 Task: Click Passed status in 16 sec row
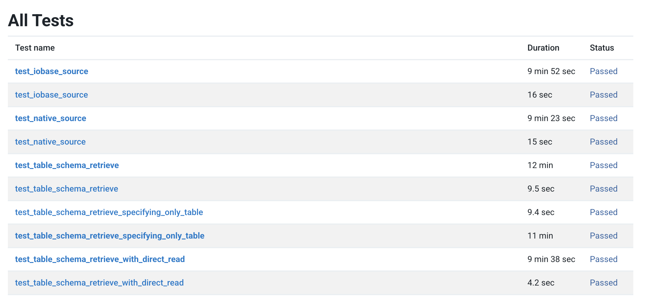tap(604, 95)
